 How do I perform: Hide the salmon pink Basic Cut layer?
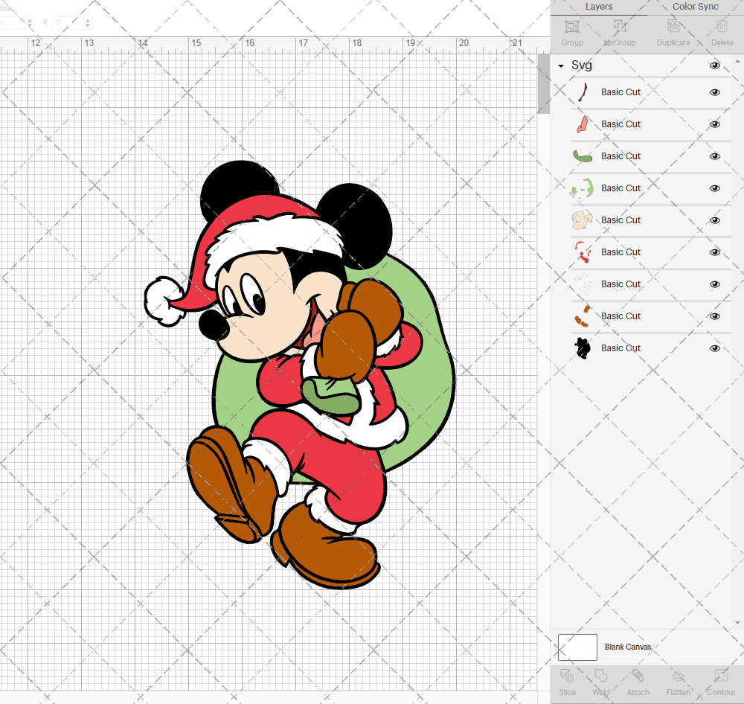[714, 124]
